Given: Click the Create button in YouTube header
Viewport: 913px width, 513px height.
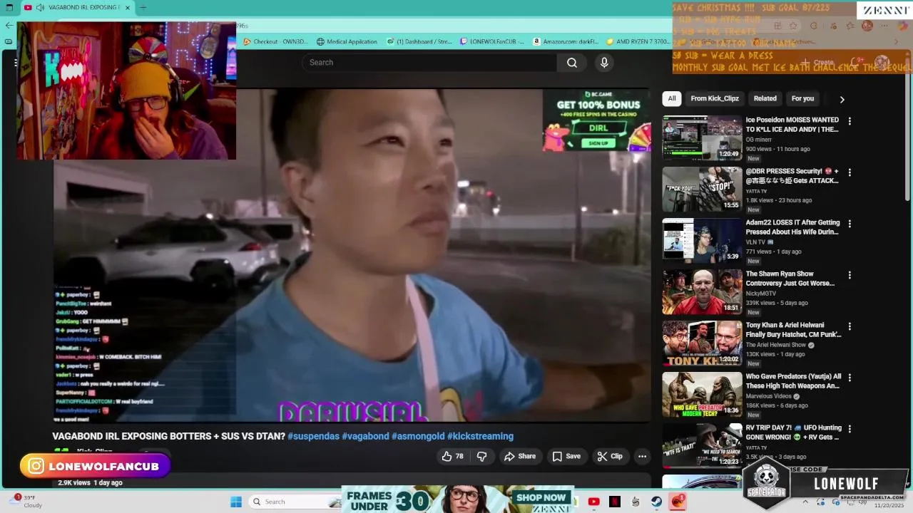Looking at the screenshot, I should click(817, 63).
